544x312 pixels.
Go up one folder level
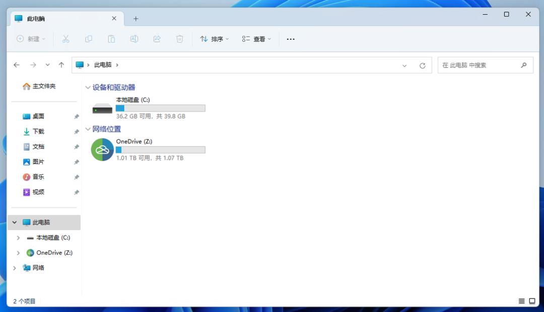coord(61,65)
